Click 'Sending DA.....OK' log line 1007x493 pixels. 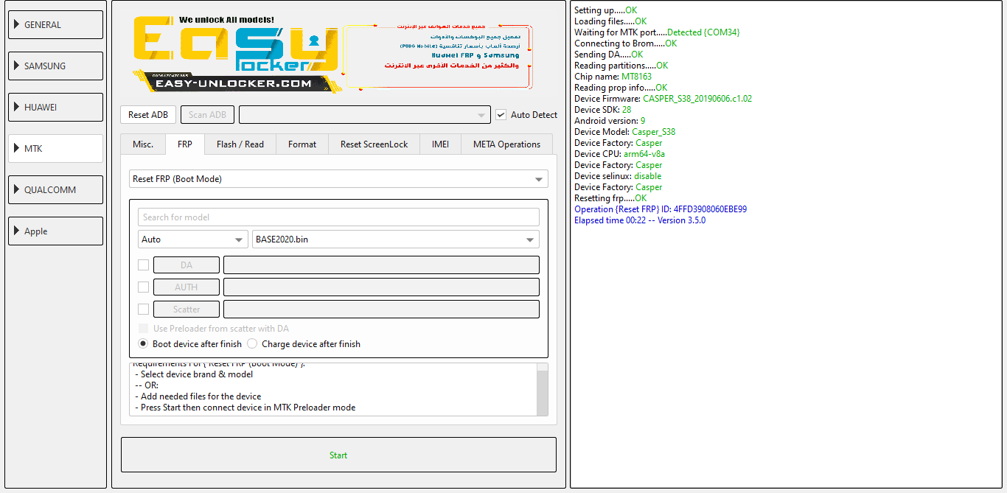(608, 55)
